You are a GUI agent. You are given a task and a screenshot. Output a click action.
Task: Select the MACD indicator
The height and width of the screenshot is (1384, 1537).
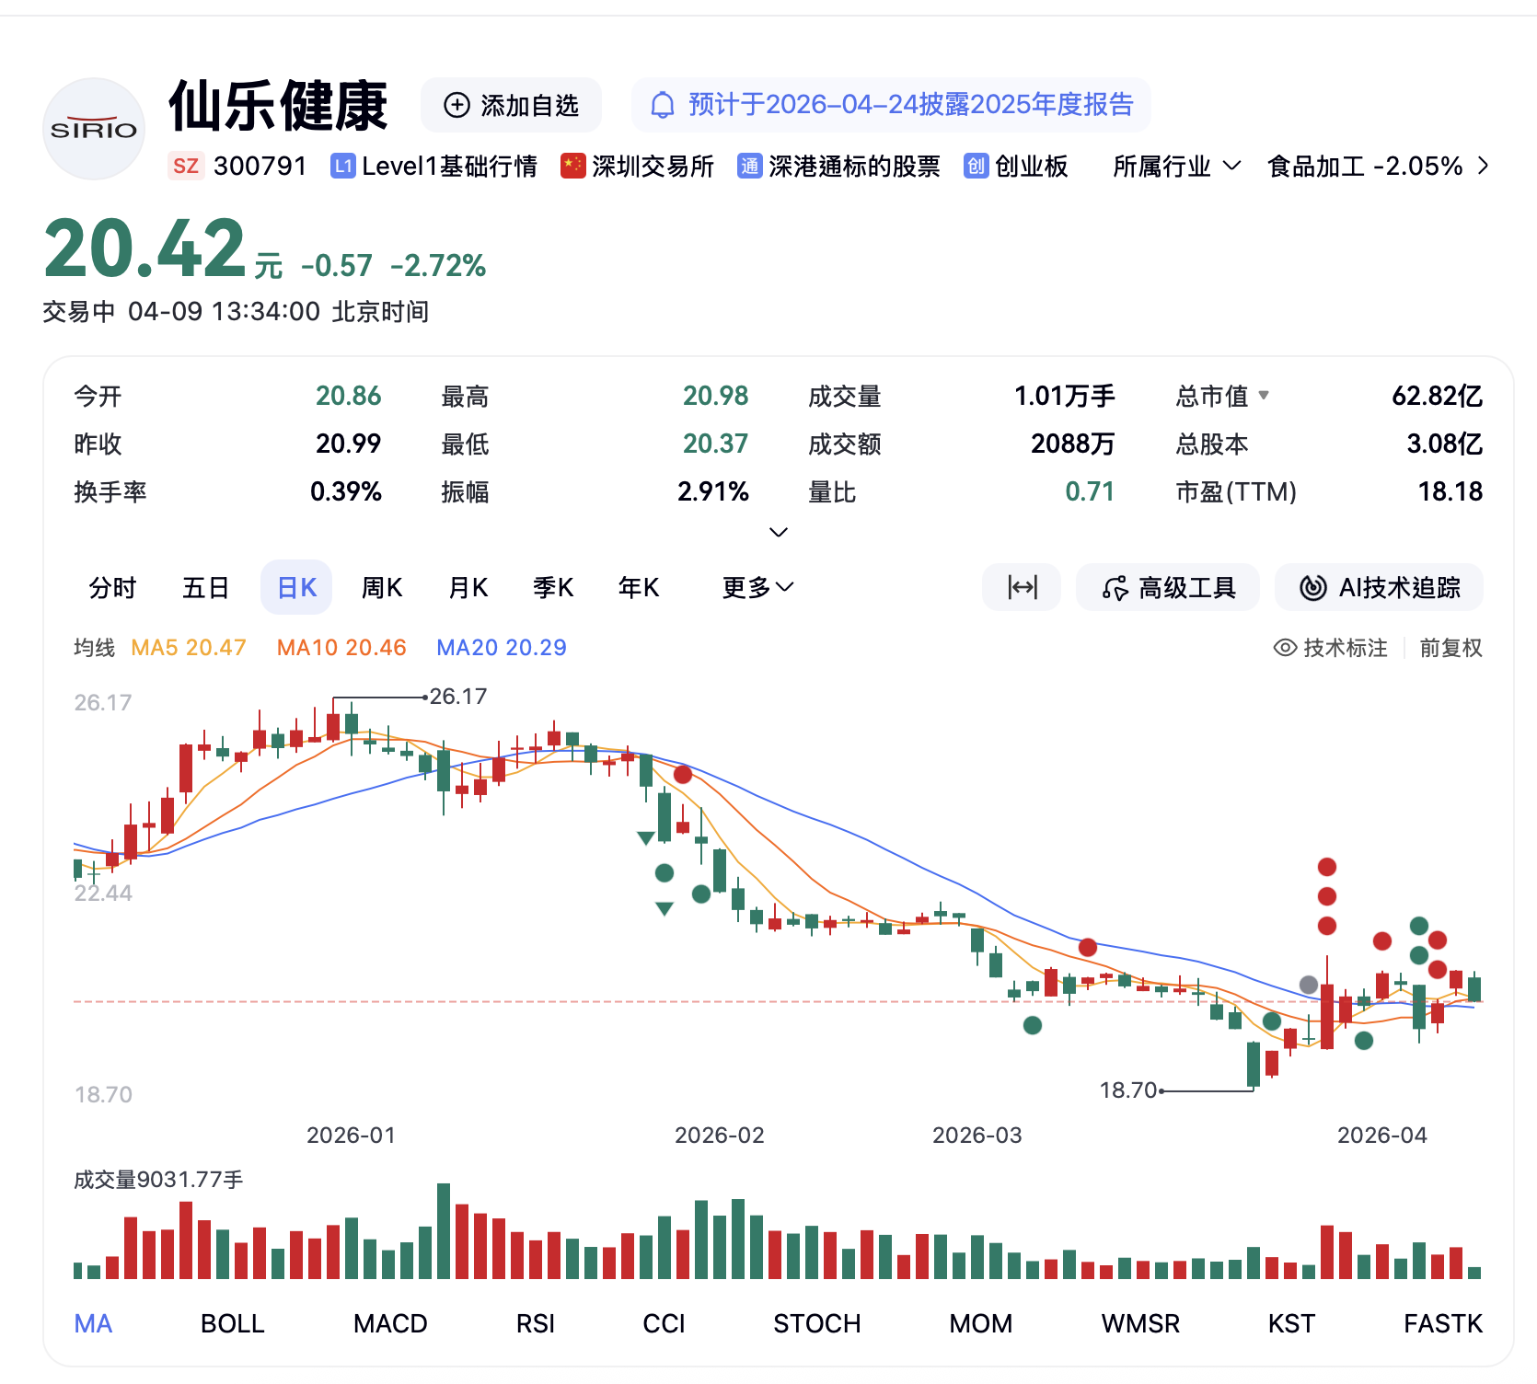(390, 1323)
